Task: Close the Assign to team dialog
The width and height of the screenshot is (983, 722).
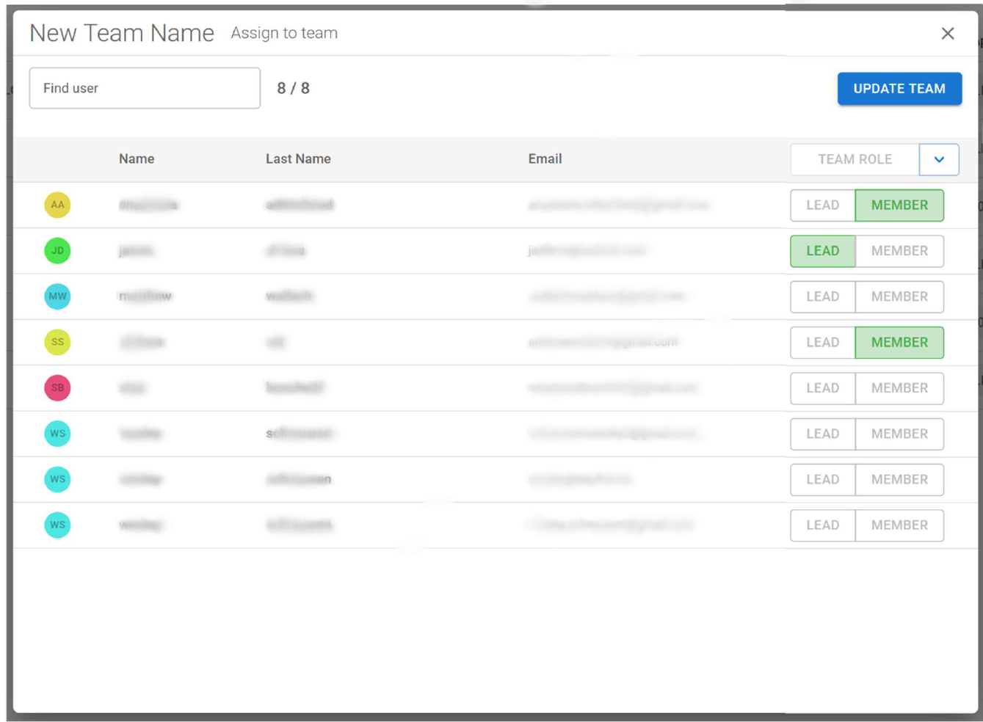Action: [947, 33]
